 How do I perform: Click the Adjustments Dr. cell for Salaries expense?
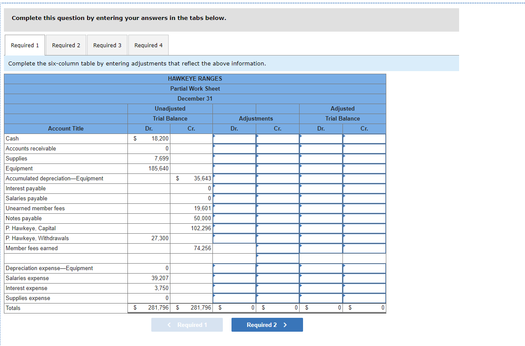point(234,278)
